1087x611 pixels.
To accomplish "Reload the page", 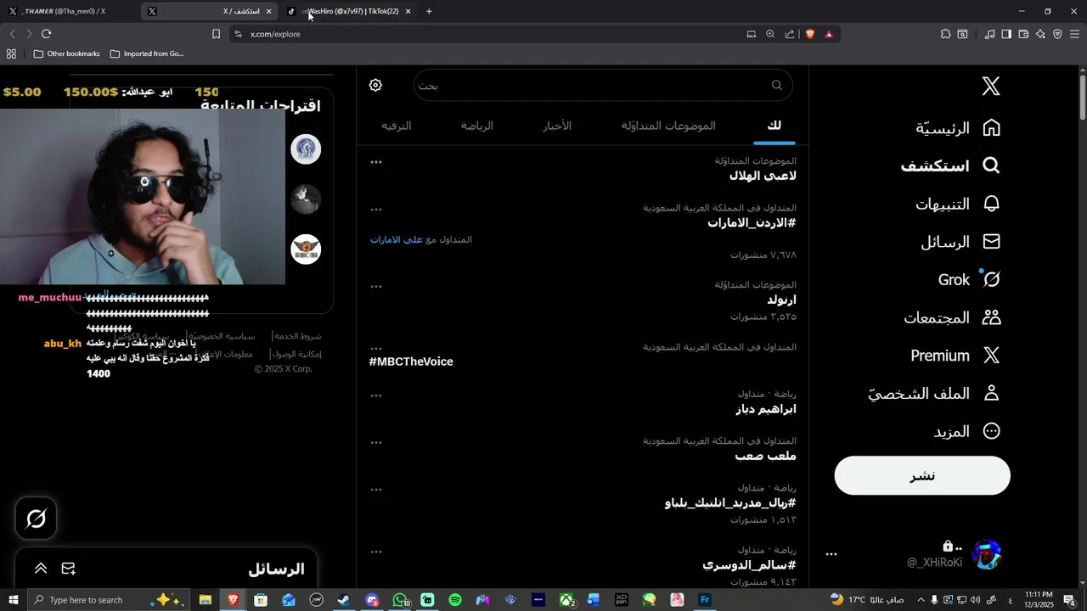I will tap(46, 34).
